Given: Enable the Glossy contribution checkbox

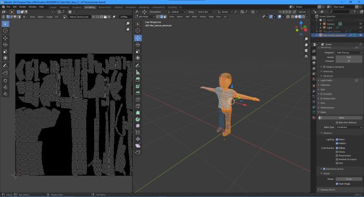Looking at the screenshot, I should [x=337, y=152].
